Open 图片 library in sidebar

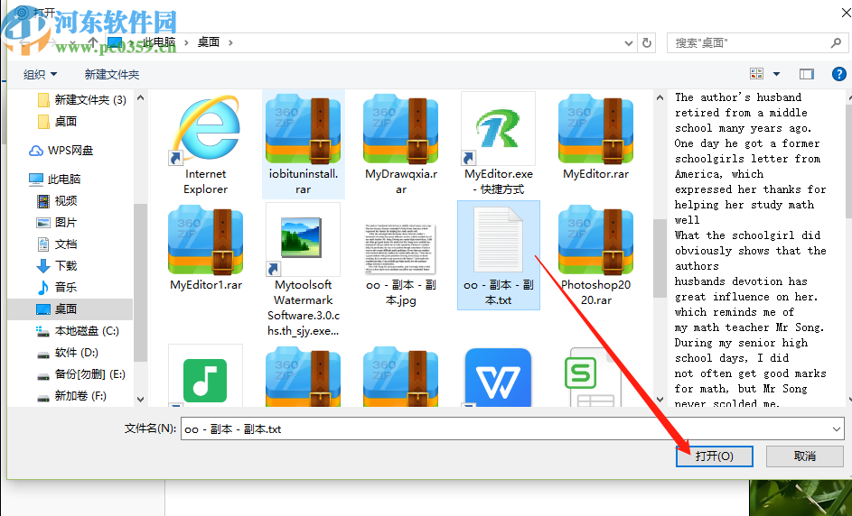(x=57, y=223)
